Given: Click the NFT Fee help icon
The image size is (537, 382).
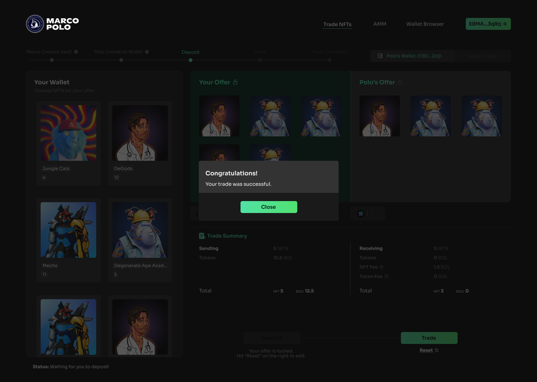Looking at the screenshot, I should pyautogui.click(x=381, y=267).
